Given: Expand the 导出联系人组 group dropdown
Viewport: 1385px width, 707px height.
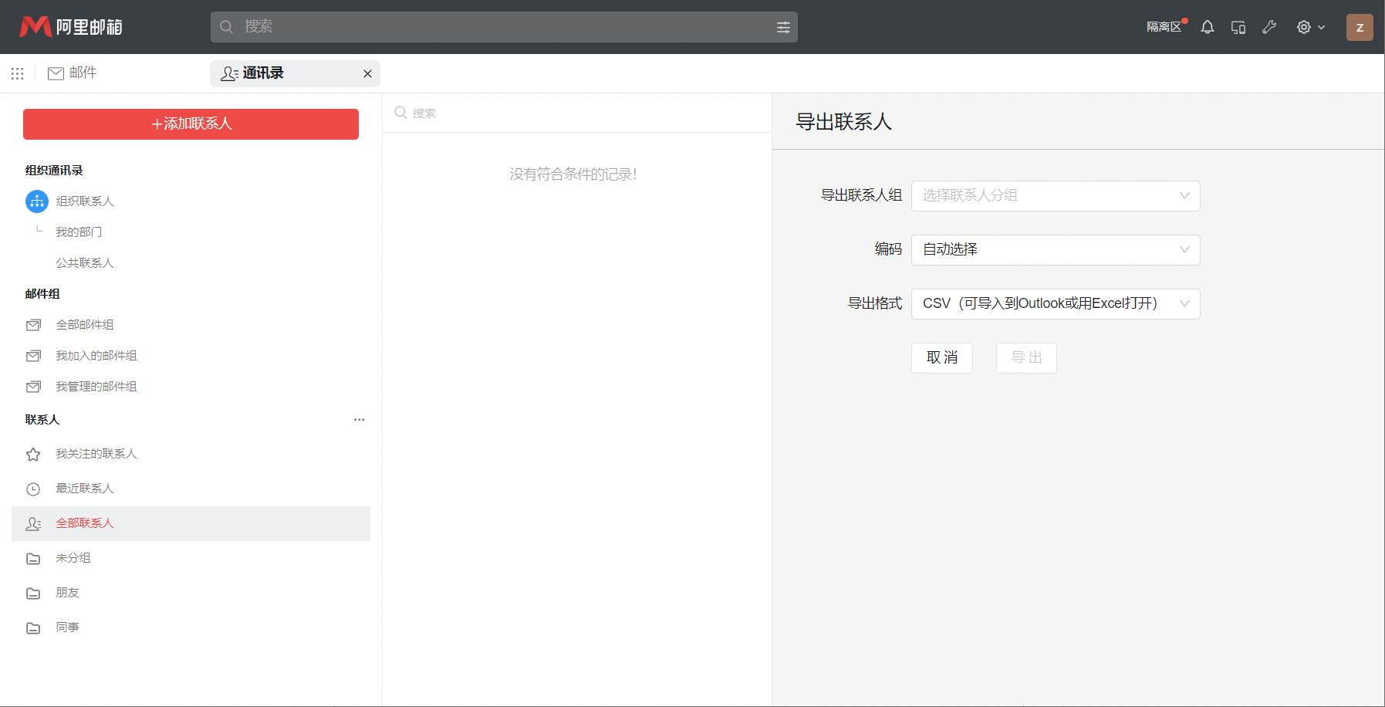Looking at the screenshot, I should 1055,196.
